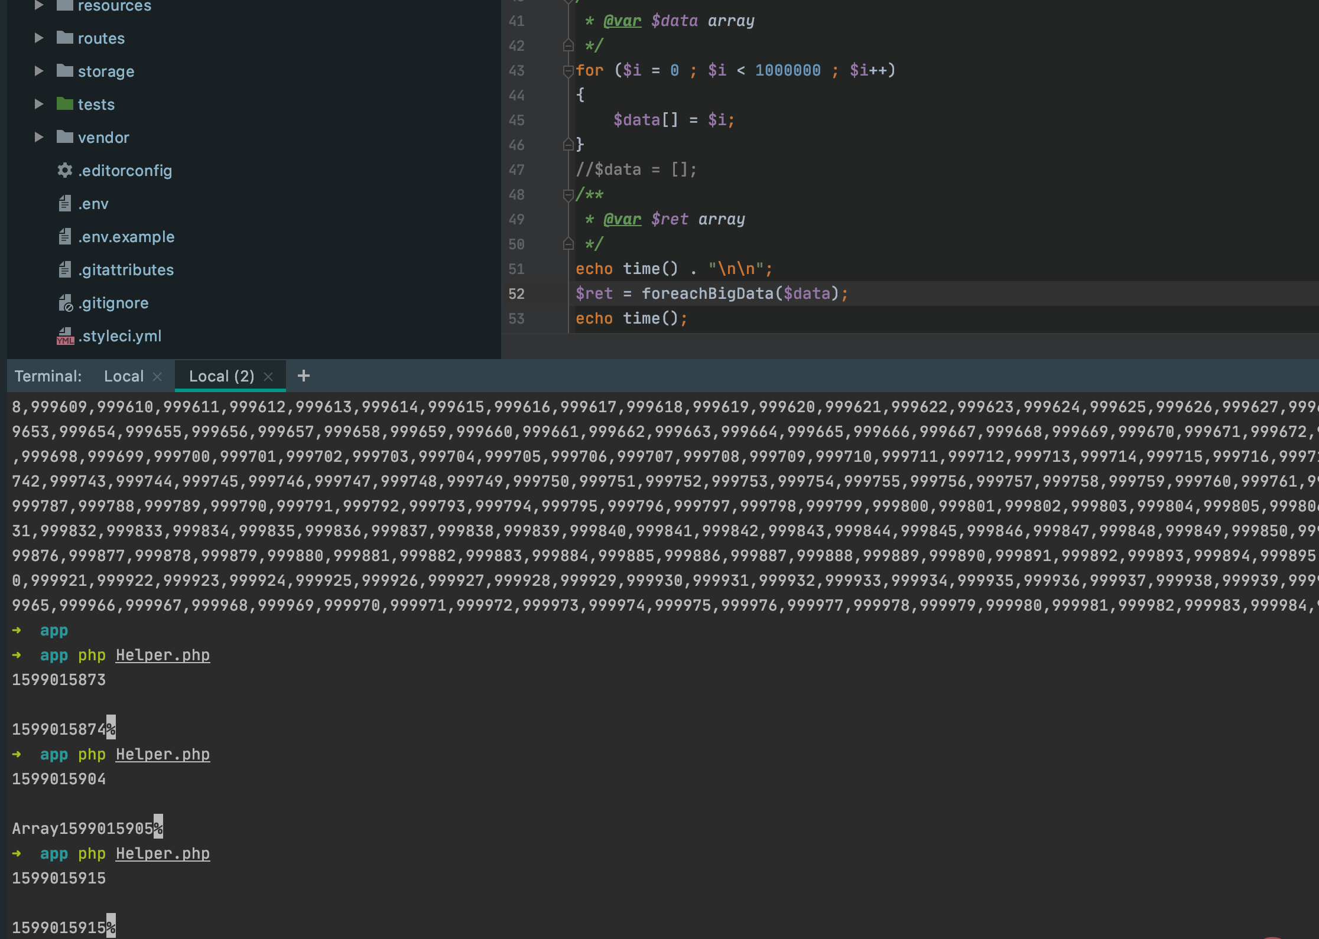Viewport: 1319px width, 939px height.
Task: Switch to the Local terminal tab
Action: pos(124,376)
